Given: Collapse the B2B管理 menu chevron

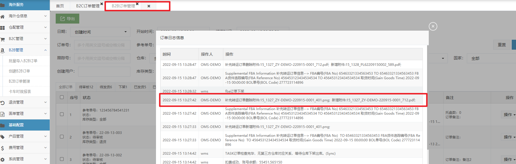Looking at the screenshot, I should click(45, 50).
